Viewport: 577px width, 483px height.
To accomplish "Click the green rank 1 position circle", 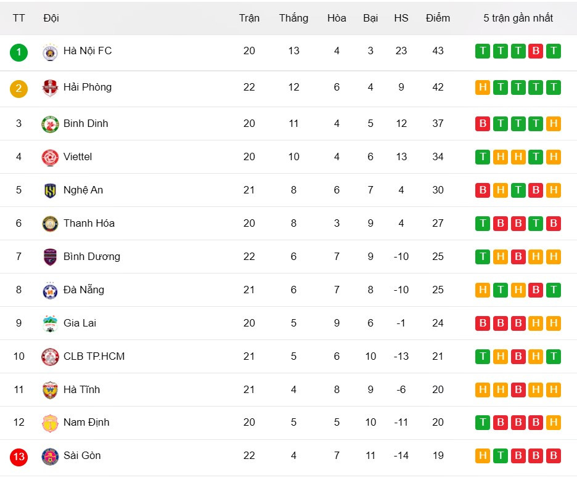I will point(18,52).
